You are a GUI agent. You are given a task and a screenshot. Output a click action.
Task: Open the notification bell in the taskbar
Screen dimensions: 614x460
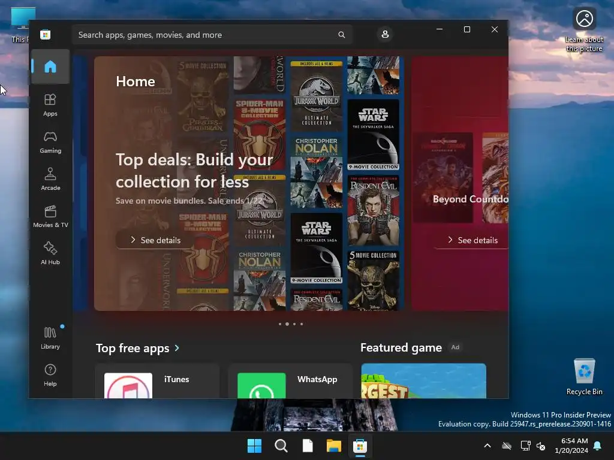(x=598, y=446)
